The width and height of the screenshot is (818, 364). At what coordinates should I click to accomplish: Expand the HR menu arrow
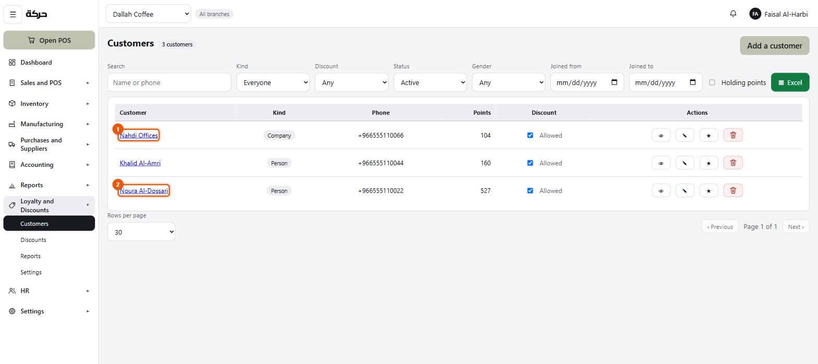coord(88,291)
